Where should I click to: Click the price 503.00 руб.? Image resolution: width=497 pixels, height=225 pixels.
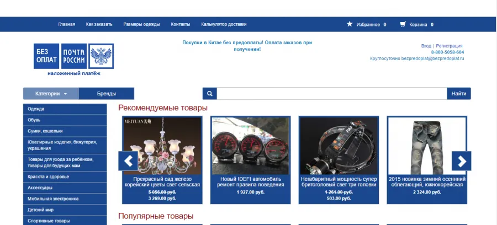339,199
